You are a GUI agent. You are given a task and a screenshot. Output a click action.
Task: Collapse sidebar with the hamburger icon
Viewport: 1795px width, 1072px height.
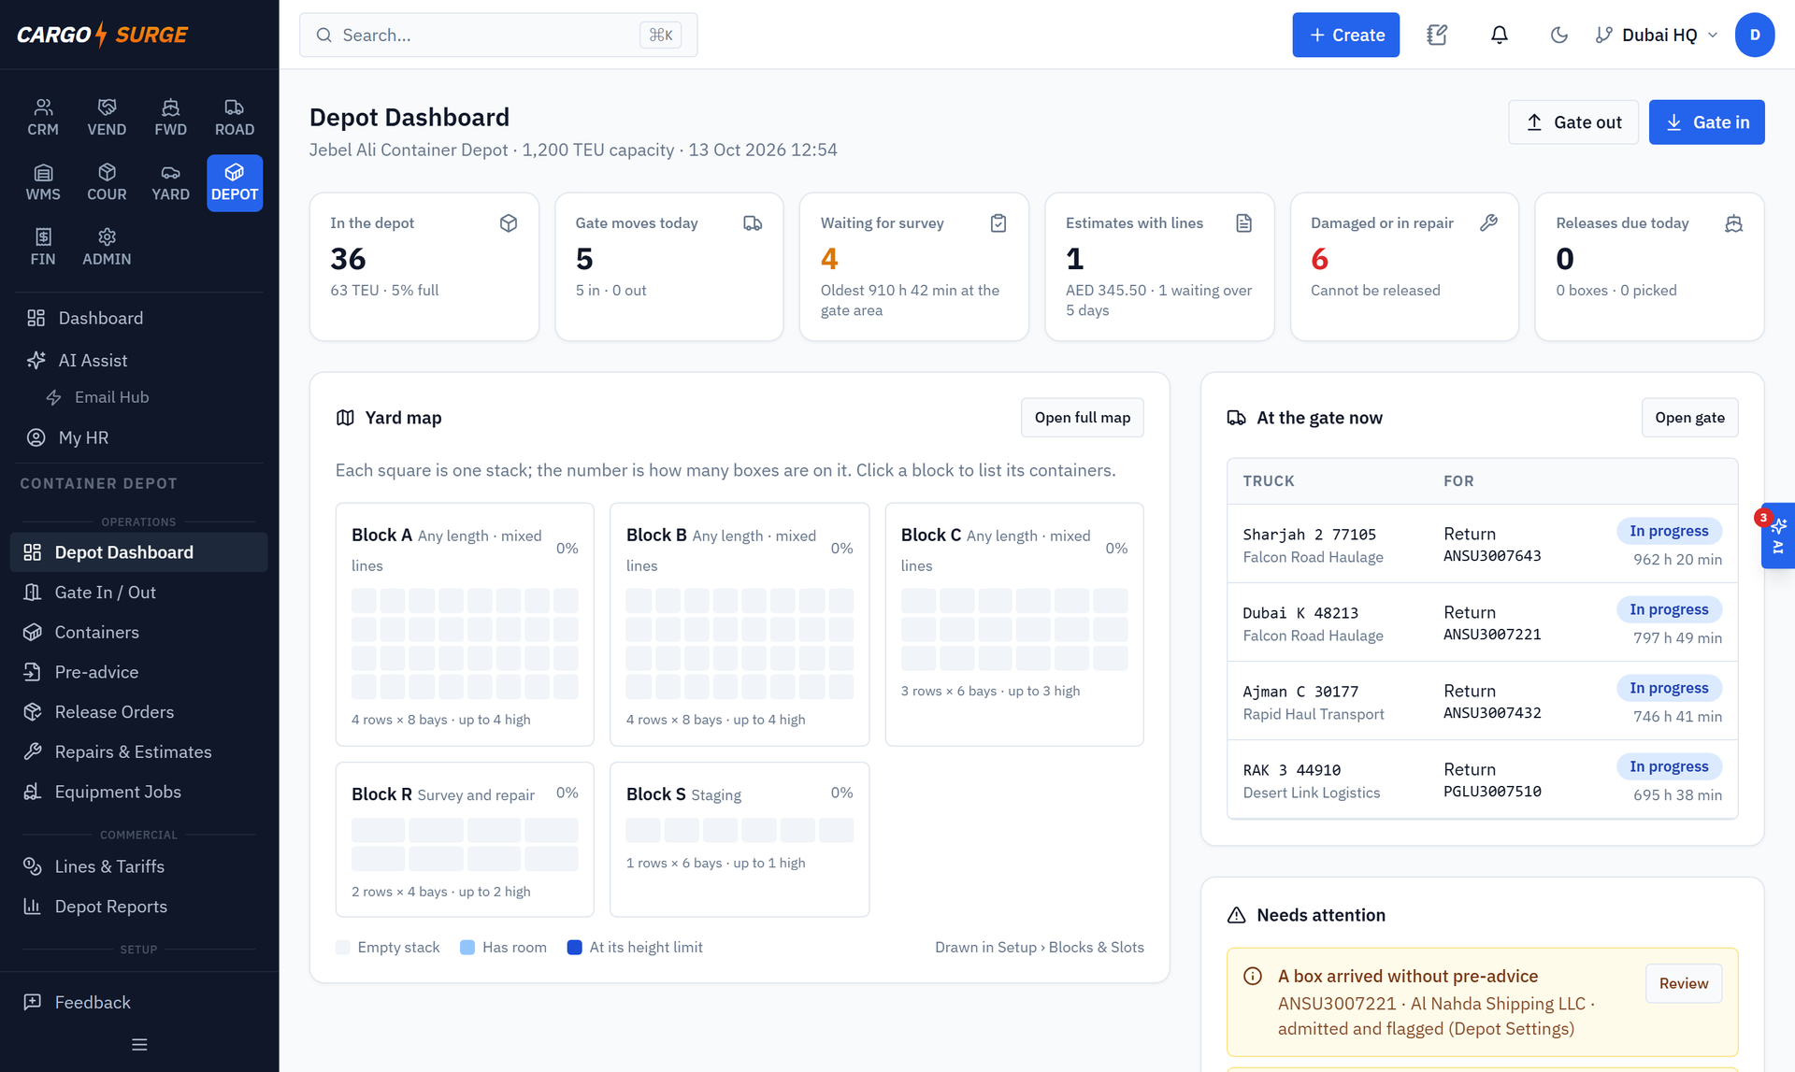(139, 1045)
